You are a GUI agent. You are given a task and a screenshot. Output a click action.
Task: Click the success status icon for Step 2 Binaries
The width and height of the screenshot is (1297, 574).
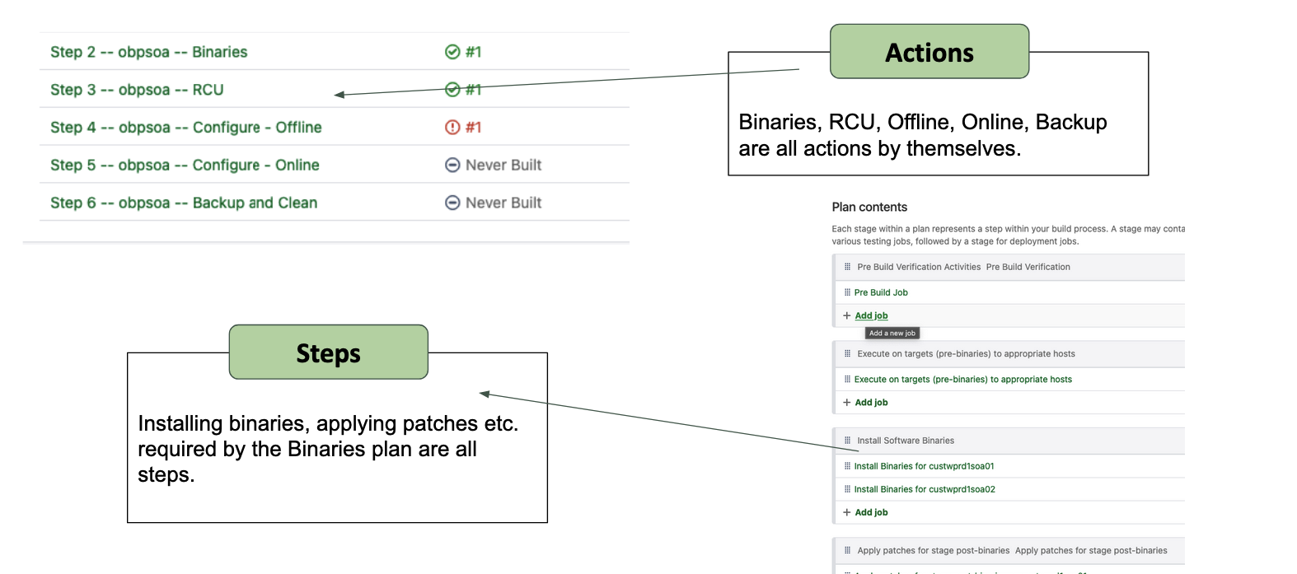pos(452,52)
